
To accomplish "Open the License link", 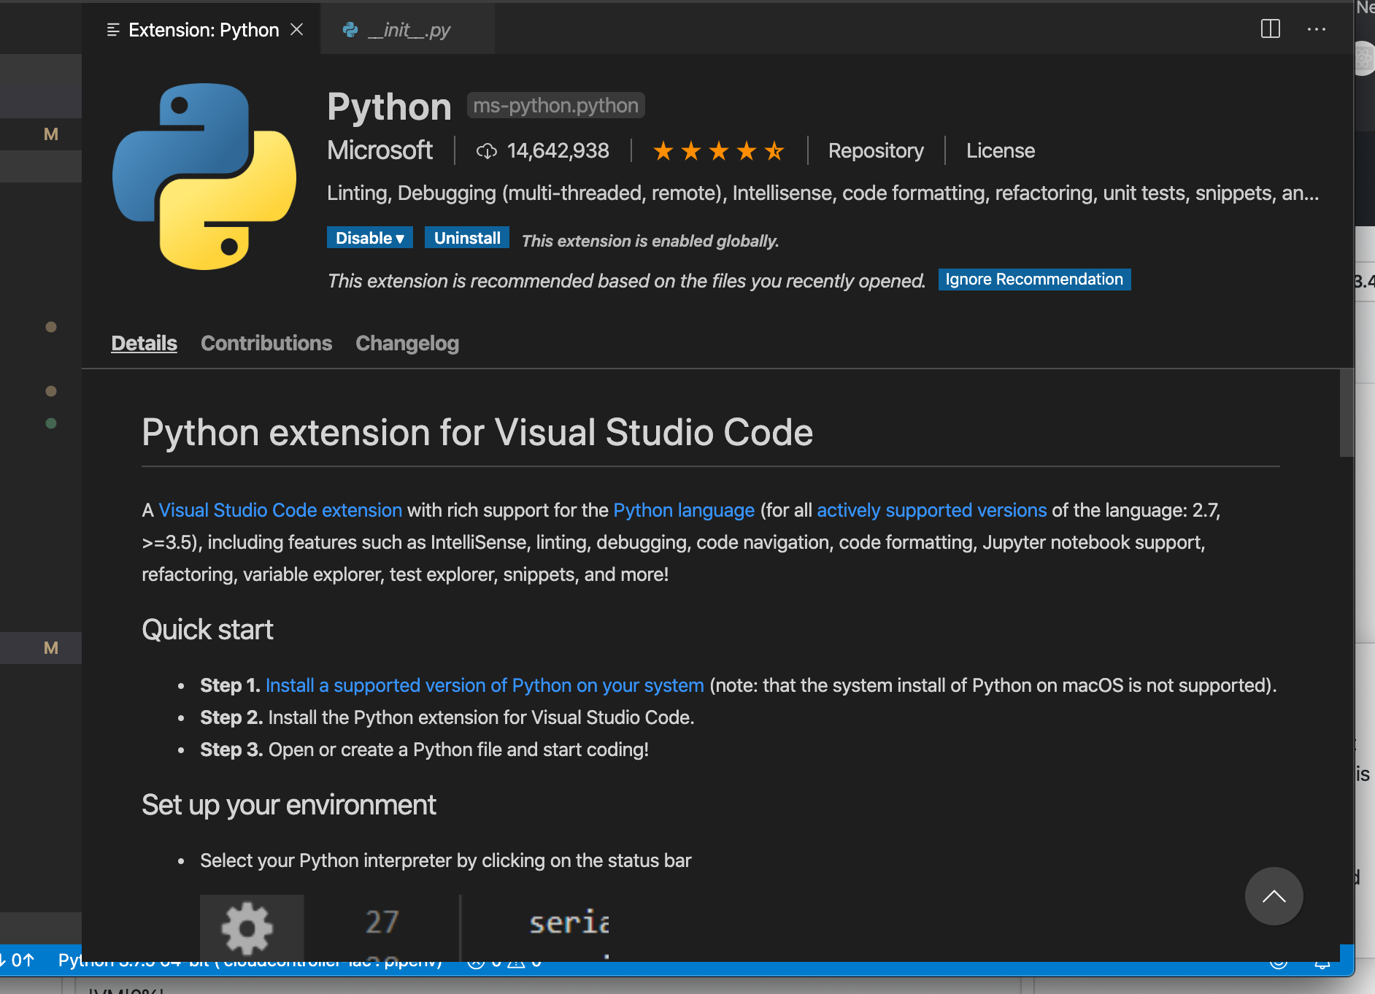I will pos(1000,151).
